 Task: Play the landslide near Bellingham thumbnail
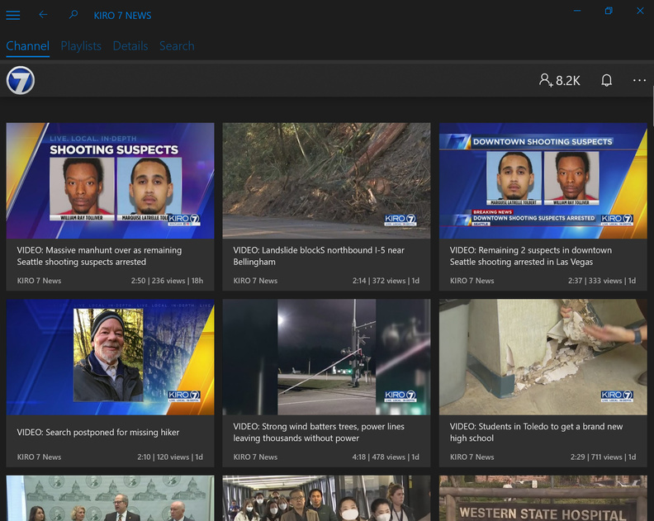pyautogui.click(x=326, y=181)
